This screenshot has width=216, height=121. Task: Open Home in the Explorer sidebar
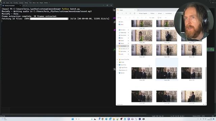tap(121, 22)
